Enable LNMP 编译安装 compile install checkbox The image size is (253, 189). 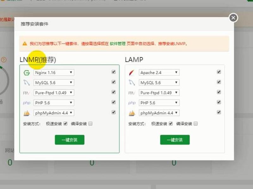[x=90, y=123]
